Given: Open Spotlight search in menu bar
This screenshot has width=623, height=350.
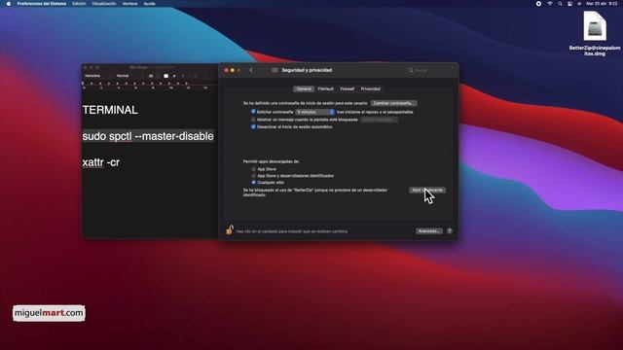Looking at the screenshot, I should (x=560, y=4).
